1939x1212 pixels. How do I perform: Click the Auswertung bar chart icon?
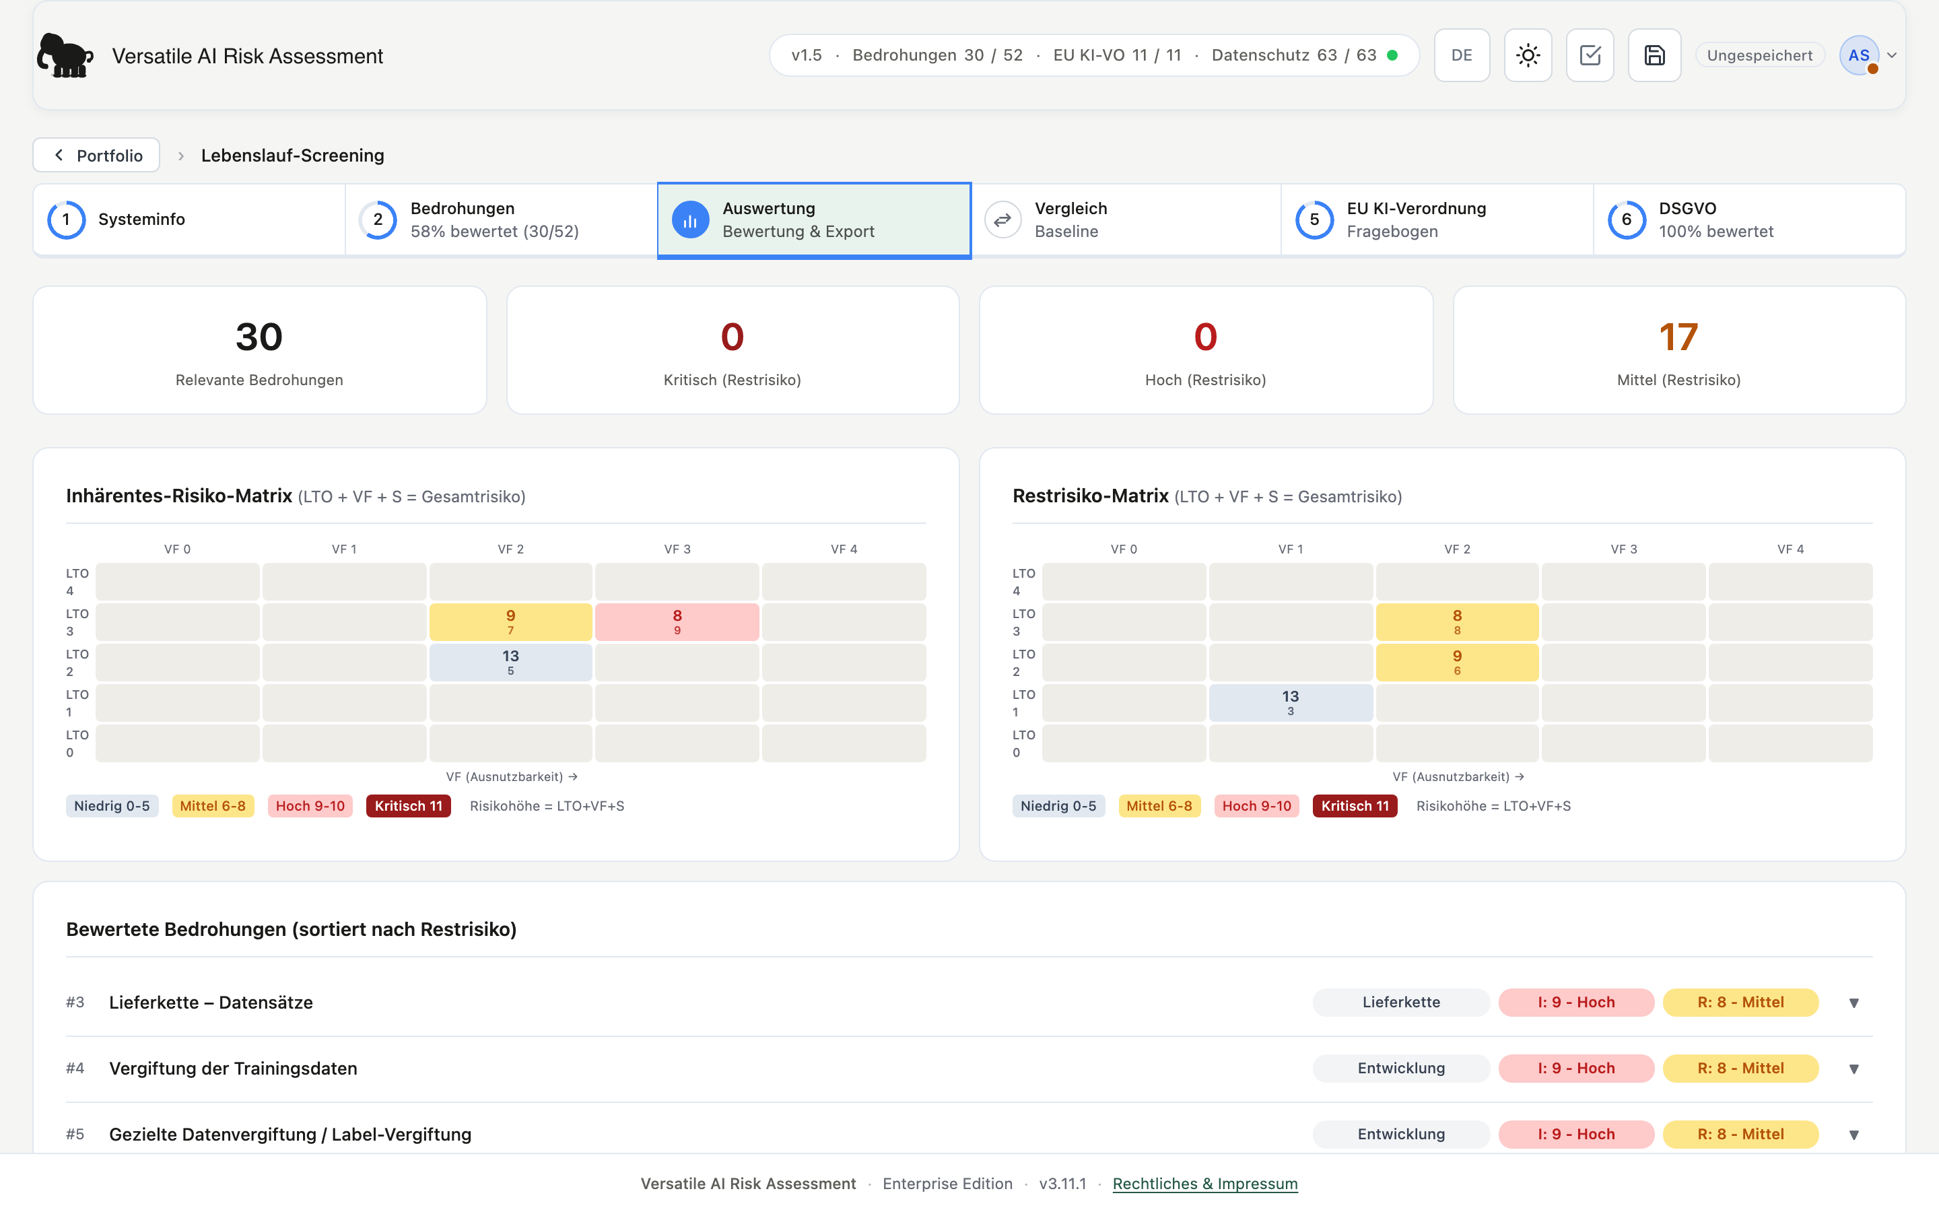click(x=690, y=220)
